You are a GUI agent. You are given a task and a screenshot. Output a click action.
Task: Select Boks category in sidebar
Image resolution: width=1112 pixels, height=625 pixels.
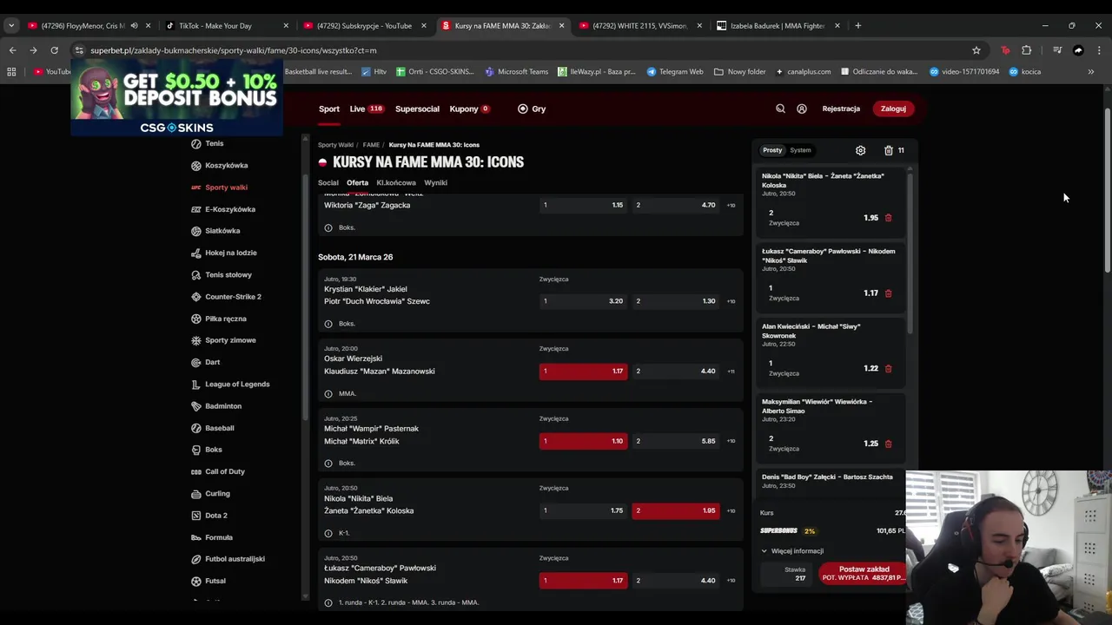coord(213,450)
